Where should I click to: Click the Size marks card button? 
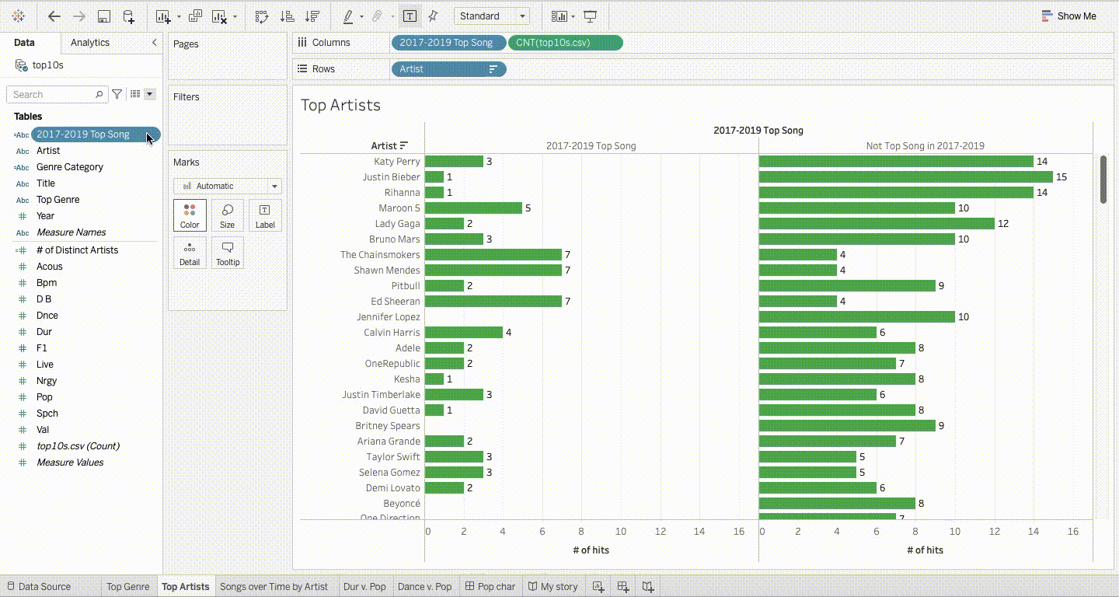pyautogui.click(x=227, y=215)
